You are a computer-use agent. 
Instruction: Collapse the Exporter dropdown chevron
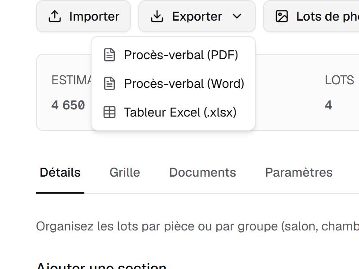click(x=237, y=16)
